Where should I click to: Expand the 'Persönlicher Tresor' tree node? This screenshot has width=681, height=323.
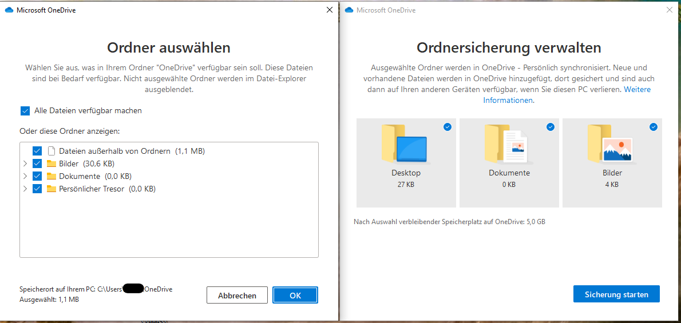pyautogui.click(x=25, y=189)
